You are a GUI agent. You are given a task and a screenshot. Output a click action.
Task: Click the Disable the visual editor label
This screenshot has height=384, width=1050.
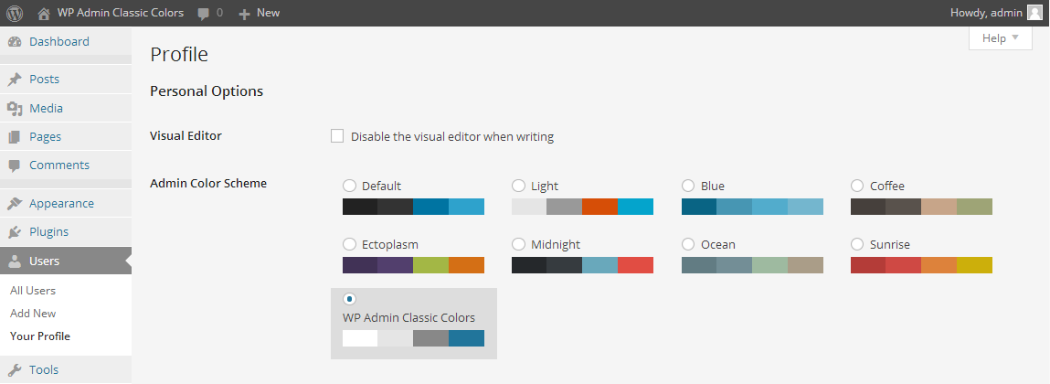click(x=452, y=137)
